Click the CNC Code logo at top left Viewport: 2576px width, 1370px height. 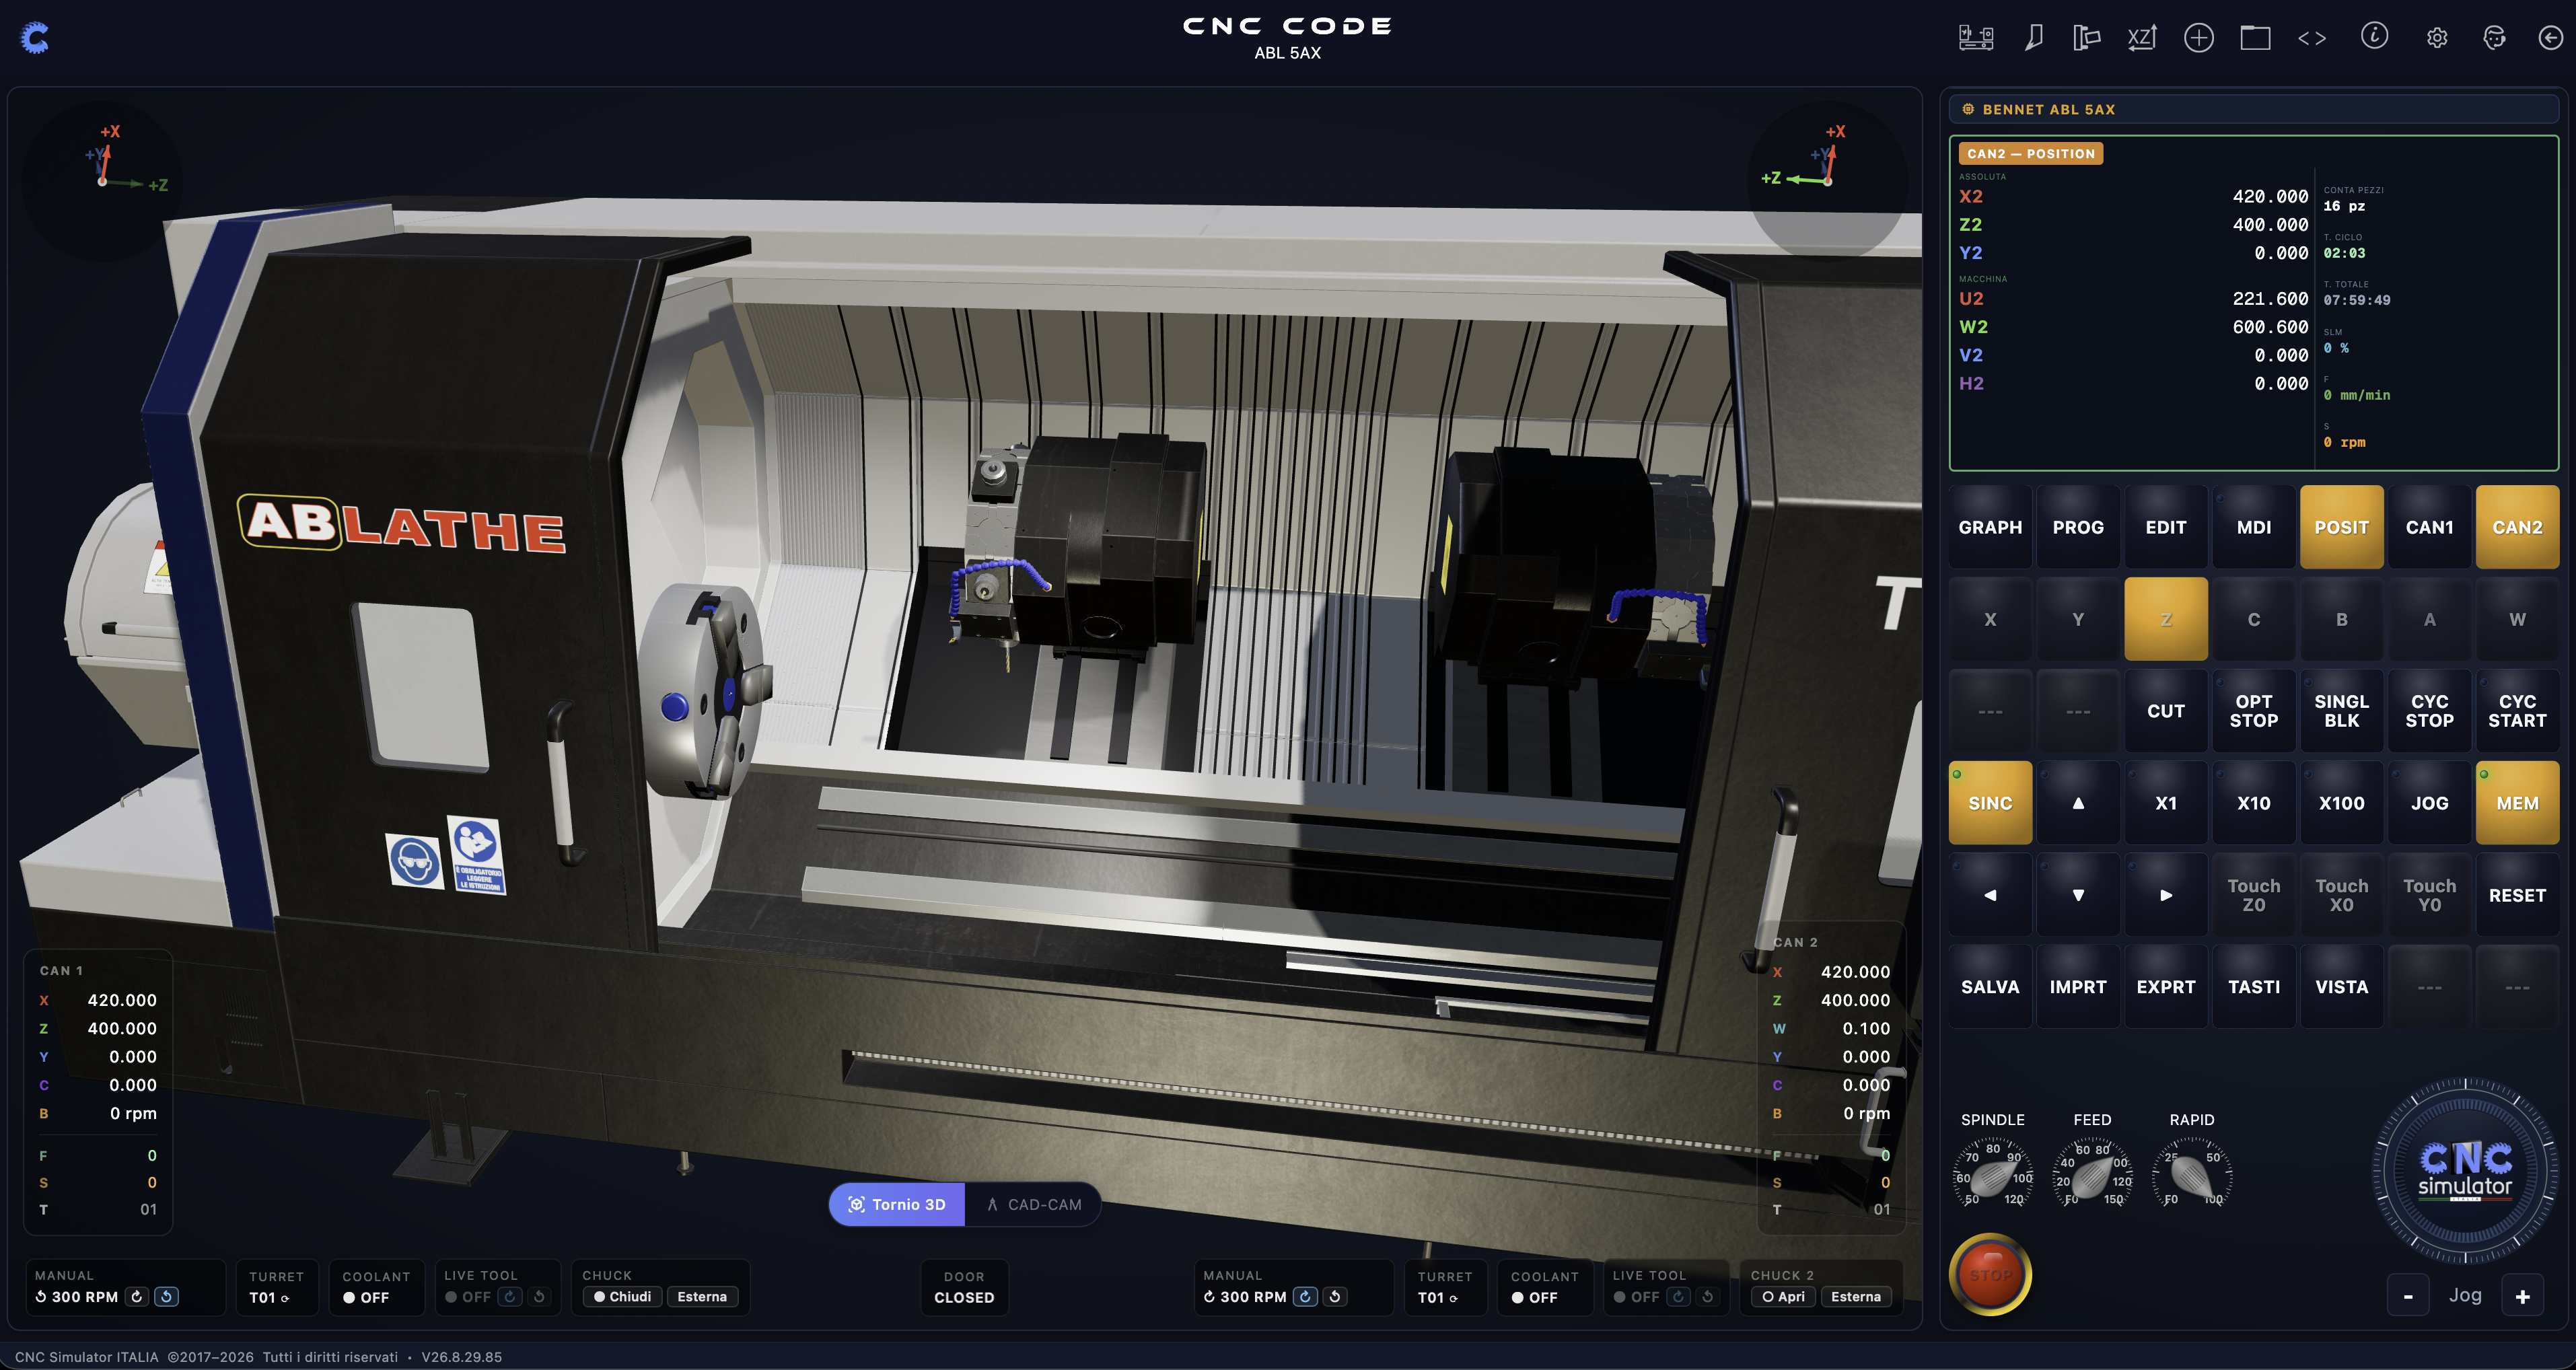[35, 38]
